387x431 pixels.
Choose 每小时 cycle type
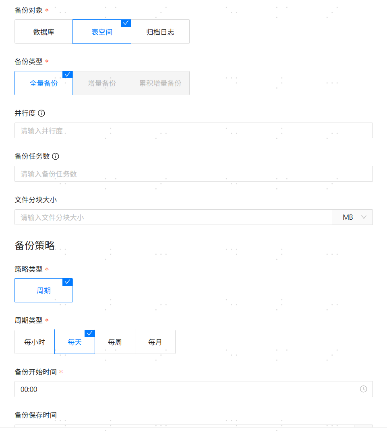pyautogui.click(x=35, y=342)
